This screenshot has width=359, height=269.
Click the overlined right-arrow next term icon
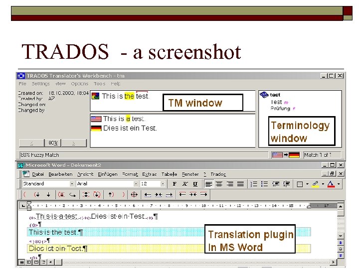[x=203, y=194]
